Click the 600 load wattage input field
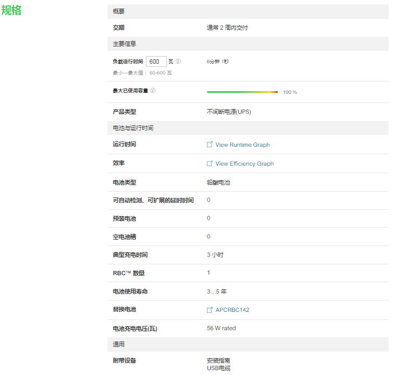 [x=156, y=62]
